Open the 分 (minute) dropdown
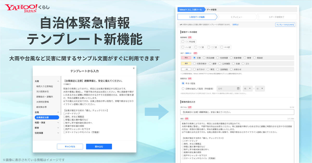Viewport: 312px width, 163px height. click(259, 88)
